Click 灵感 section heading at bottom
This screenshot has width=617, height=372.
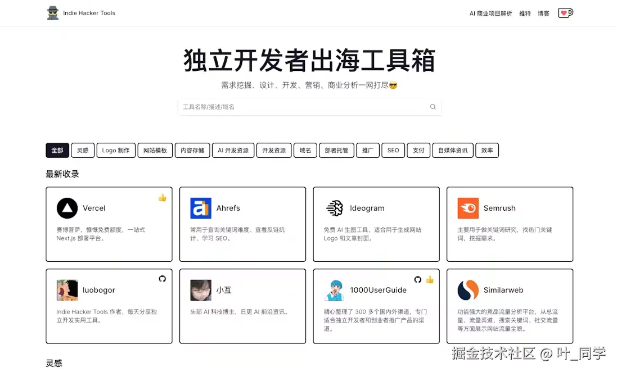(54, 363)
